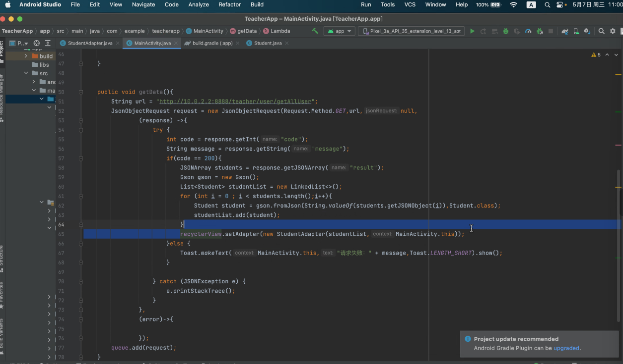Click the editor vertical scrollbar thumb

click(x=618, y=245)
